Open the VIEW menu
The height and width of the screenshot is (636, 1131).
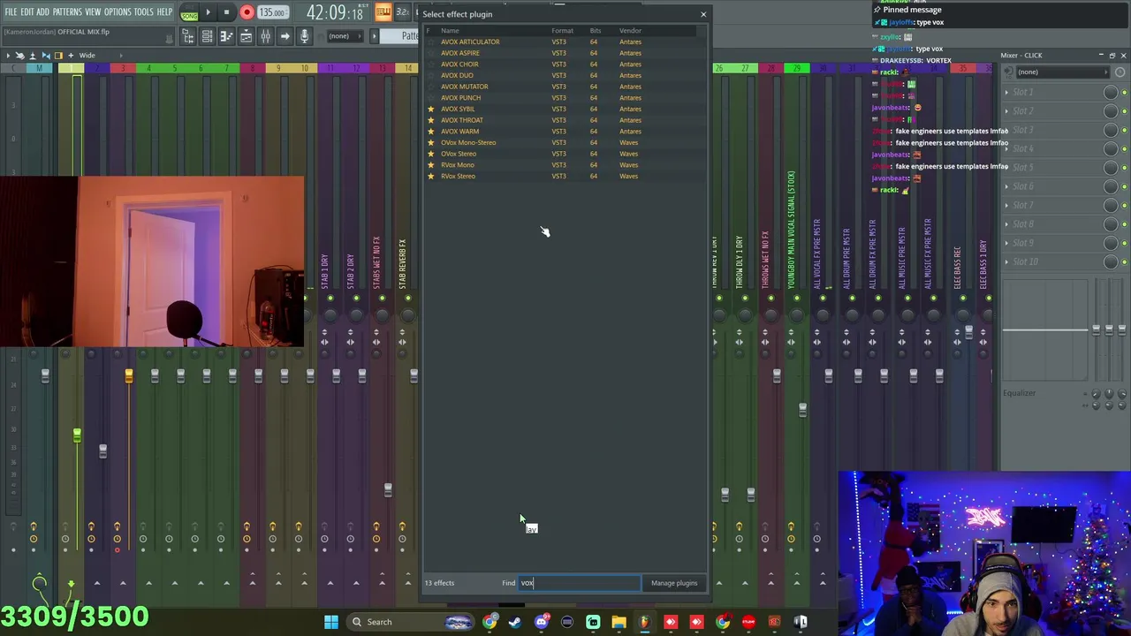tap(93, 12)
